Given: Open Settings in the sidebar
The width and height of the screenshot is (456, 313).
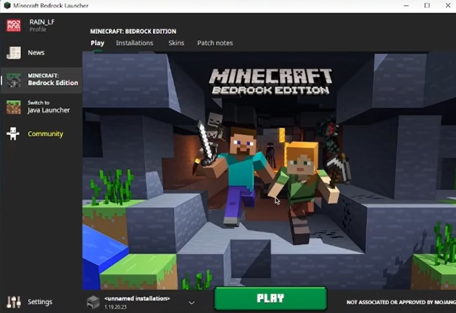Looking at the screenshot, I should tap(40, 302).
